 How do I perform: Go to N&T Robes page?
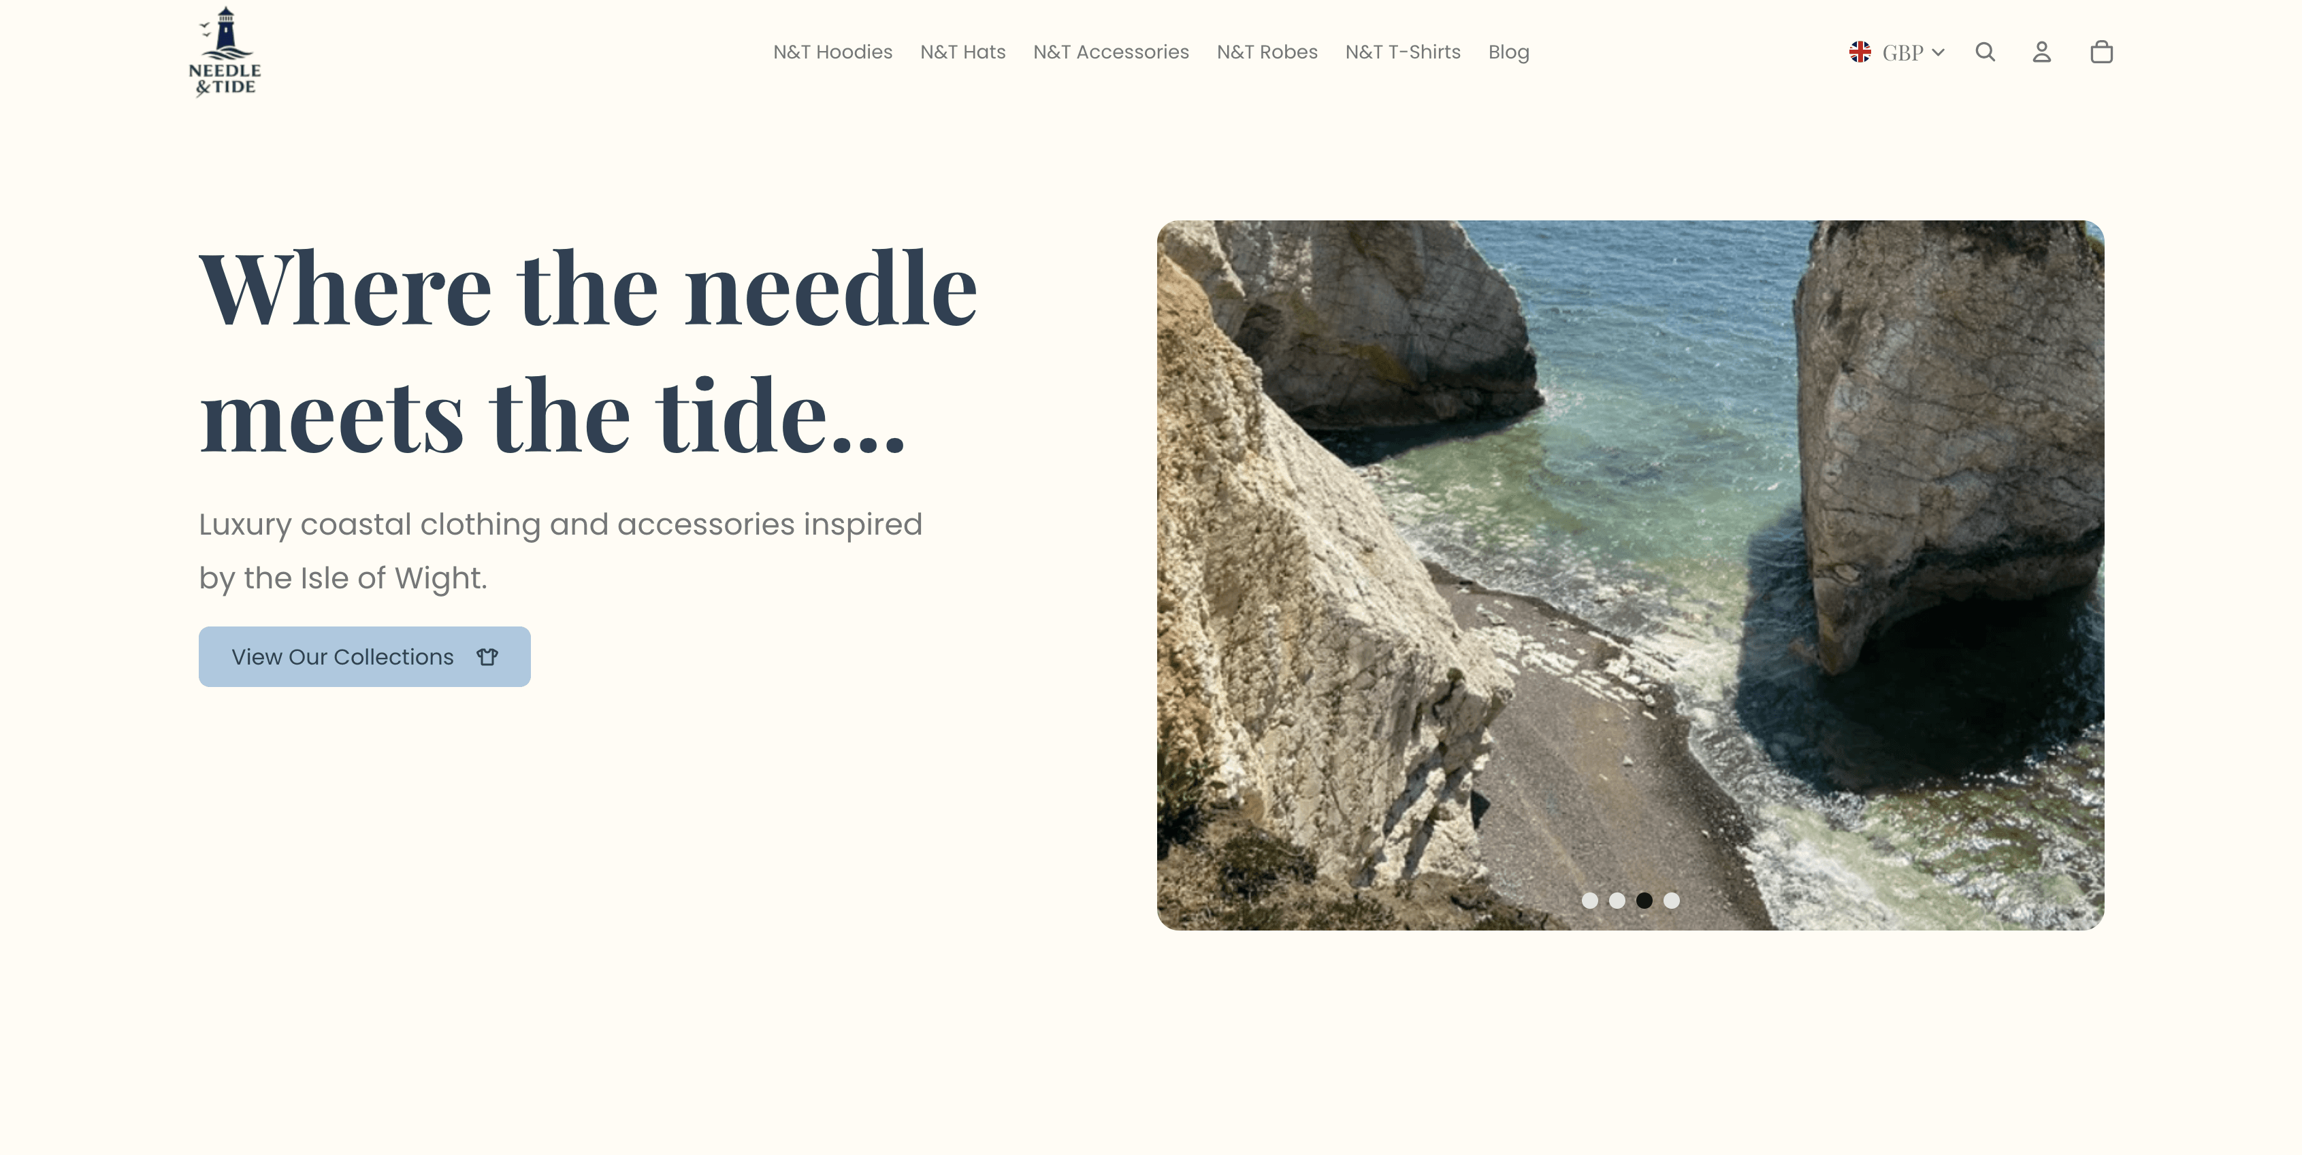[1267, 52]
